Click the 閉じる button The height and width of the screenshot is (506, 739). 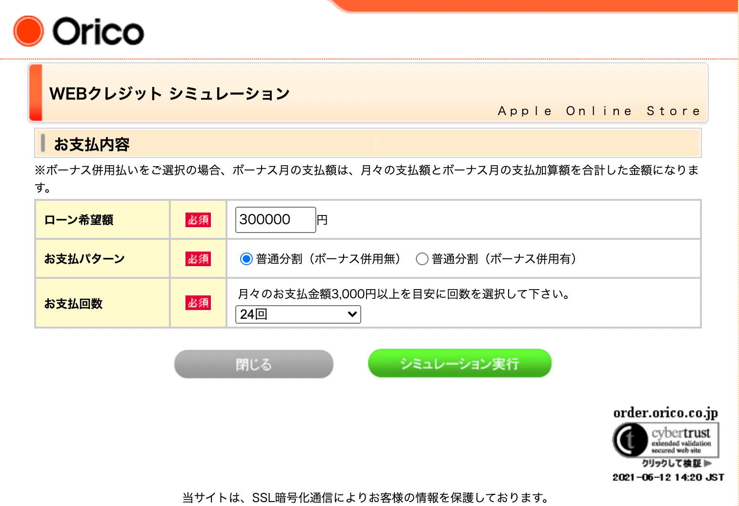pos(254,364)
